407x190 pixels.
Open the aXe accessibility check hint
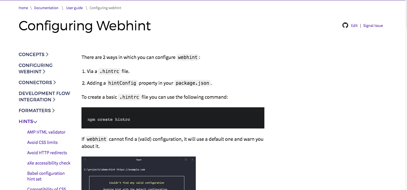(x=49, y=163)
